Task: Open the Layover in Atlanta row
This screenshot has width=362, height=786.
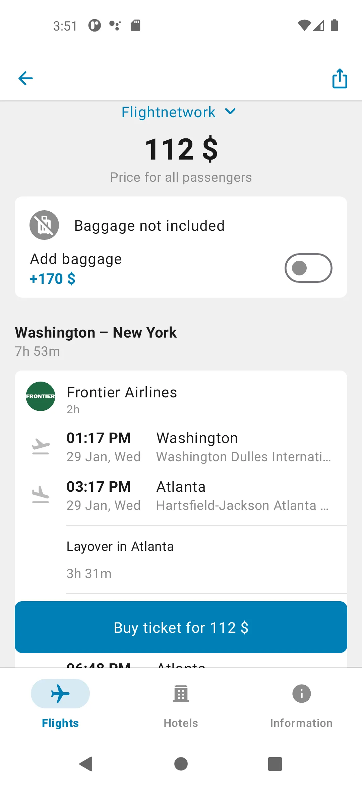Action: [207, 560]
